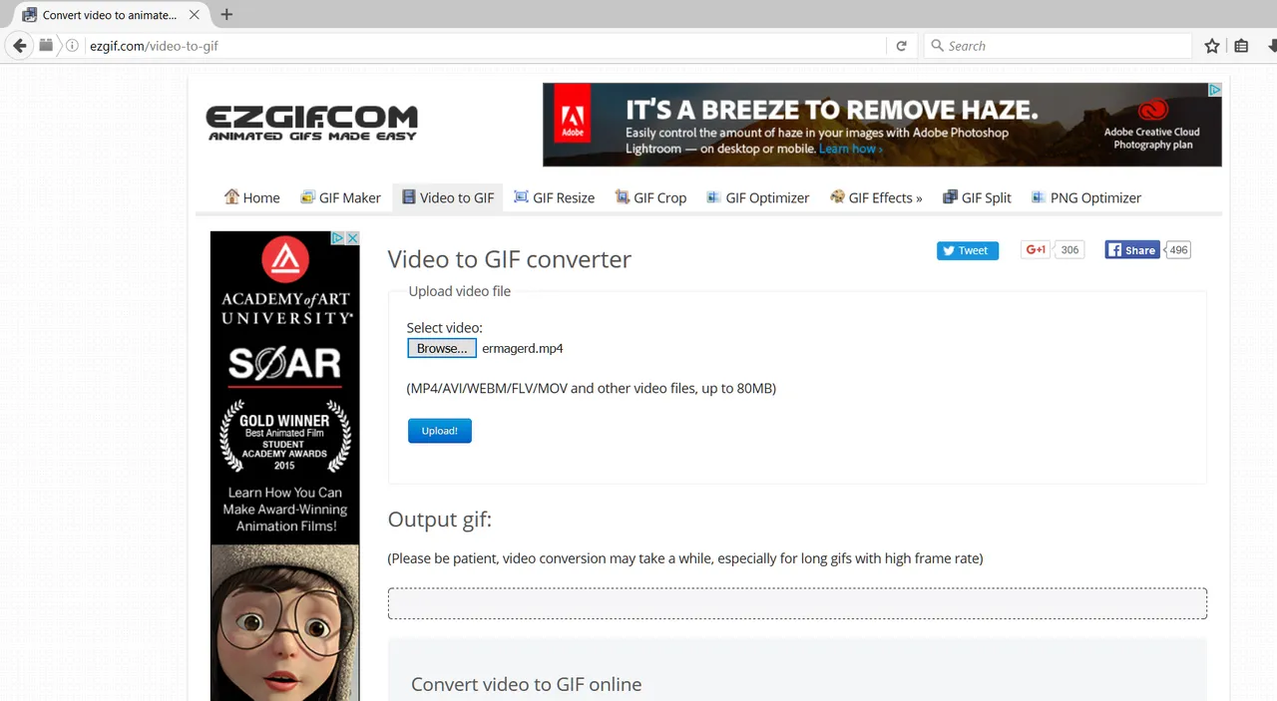Viewport: 1277px width, 701px height.
Task: Click the bookmark star icon
Action: point(1212,46)
